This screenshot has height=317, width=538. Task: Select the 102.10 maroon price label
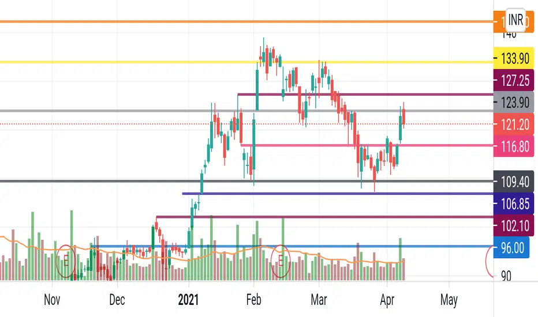(x=513, y=225)
